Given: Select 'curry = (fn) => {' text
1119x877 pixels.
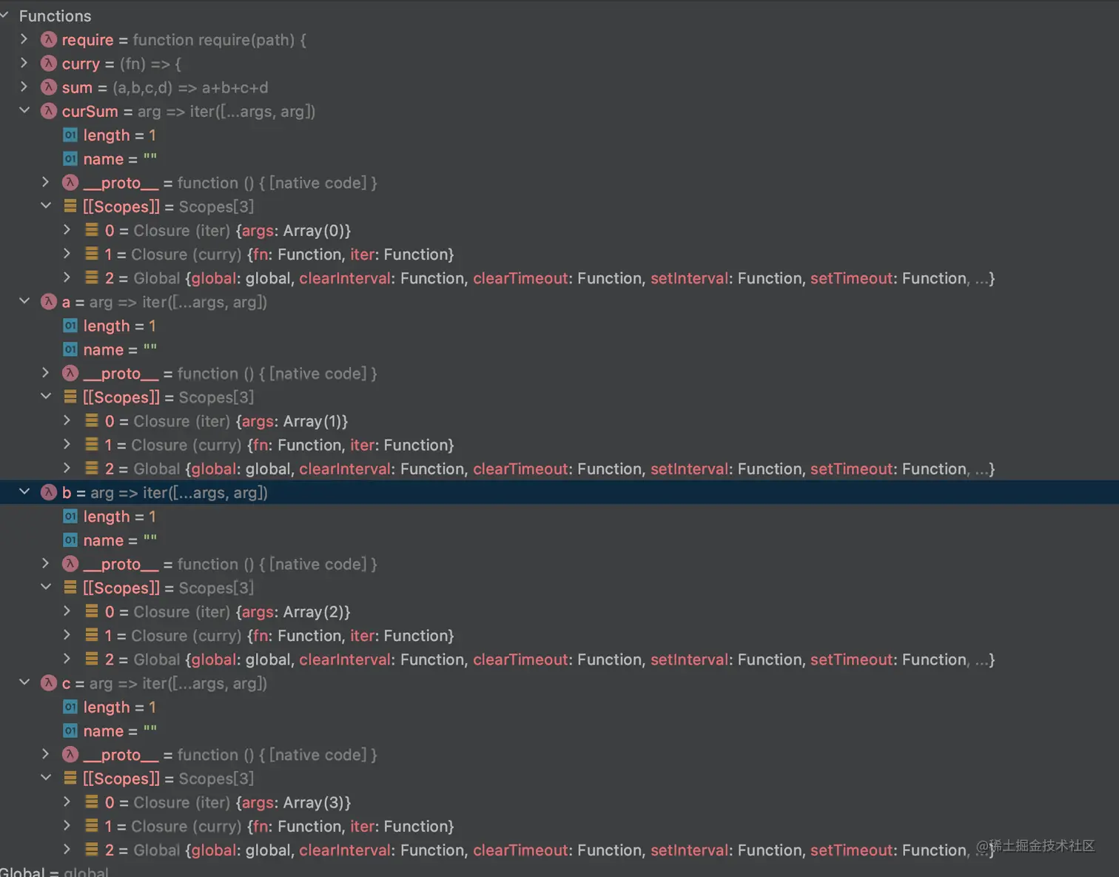Looking at the screenshot, I should pos(121,63).
